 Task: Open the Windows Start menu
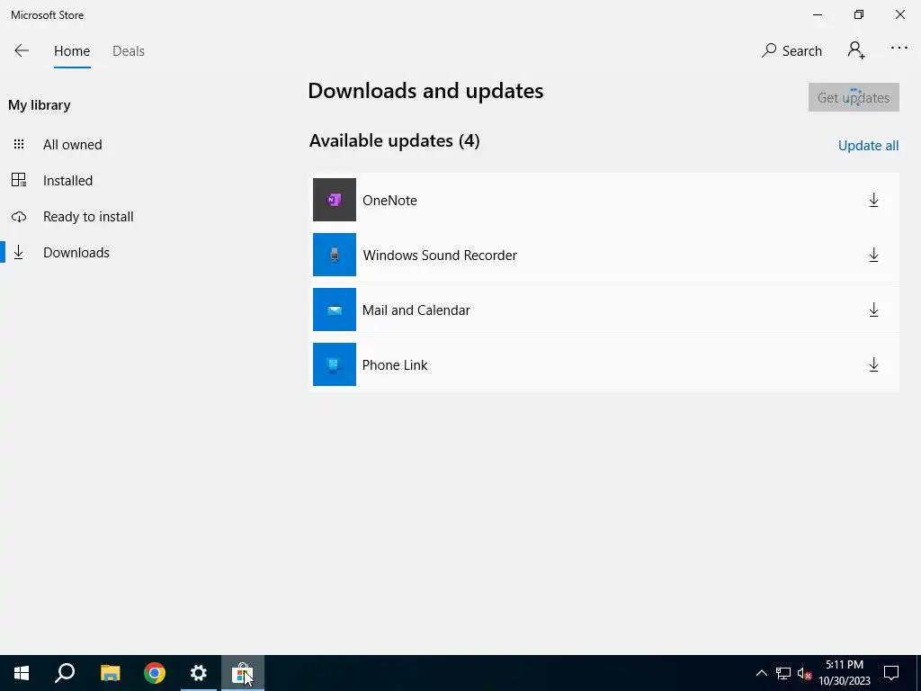22,673
